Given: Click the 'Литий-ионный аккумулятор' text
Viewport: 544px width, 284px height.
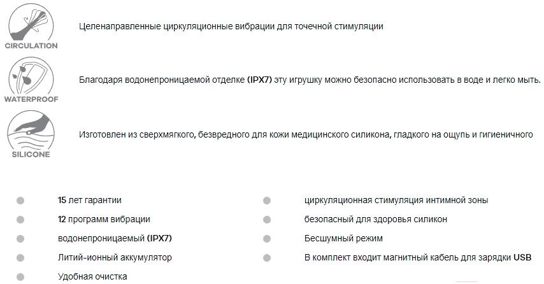Looking at the screenshot, I should (x=115, y=258).
